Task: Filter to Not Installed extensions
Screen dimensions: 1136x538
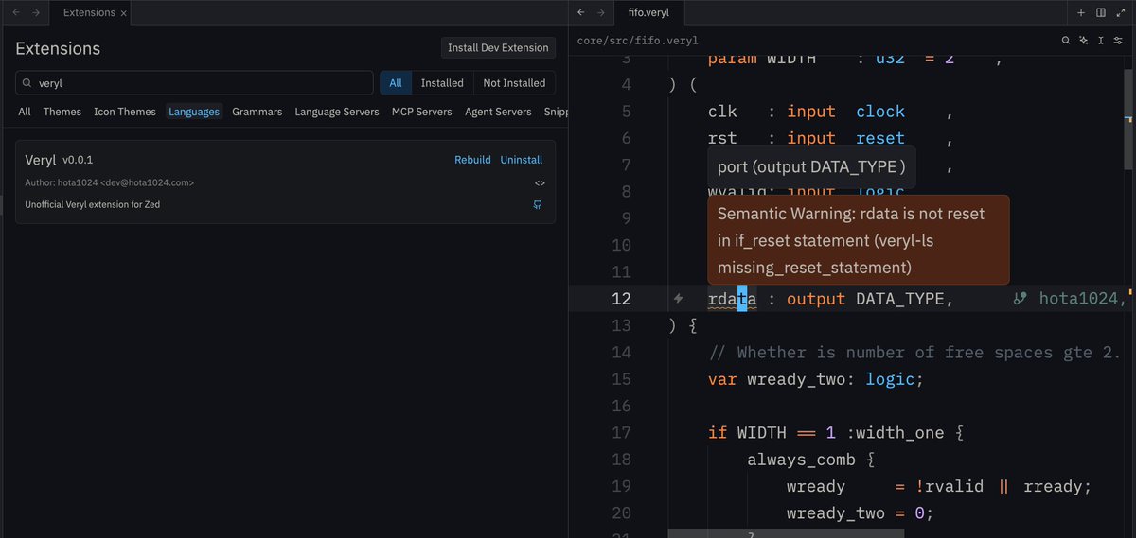Action: pos(514,83)
